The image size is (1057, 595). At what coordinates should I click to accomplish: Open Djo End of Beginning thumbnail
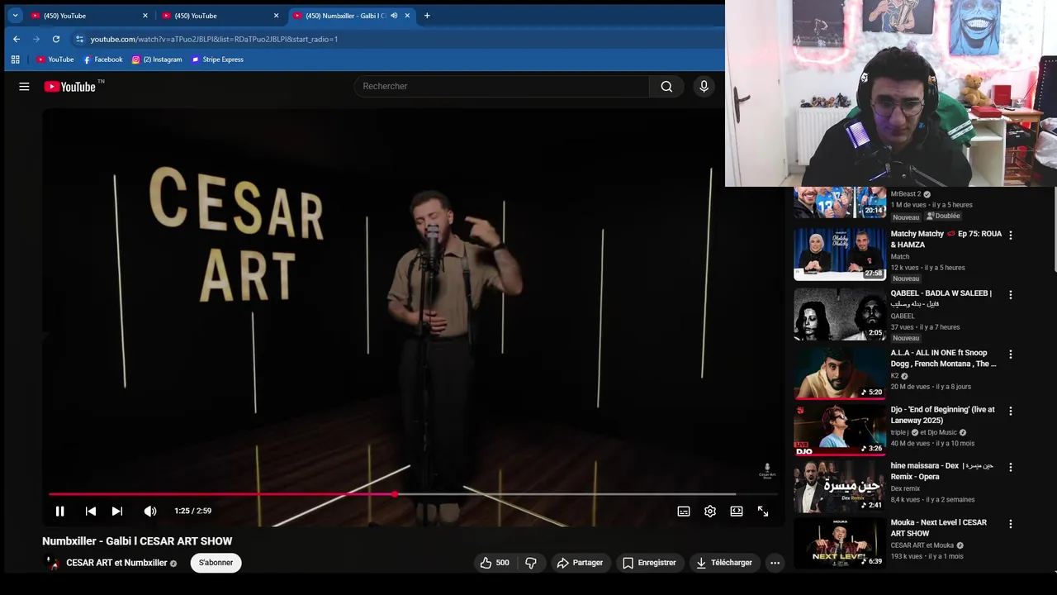coord(840,430)
